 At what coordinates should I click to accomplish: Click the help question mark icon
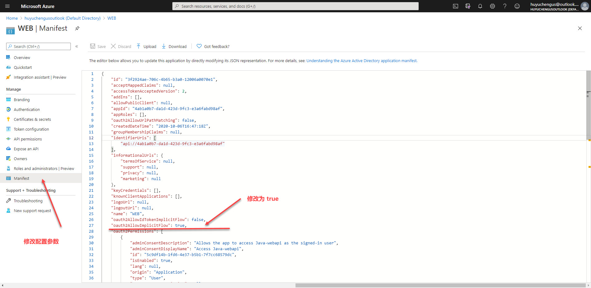(505, 6)
